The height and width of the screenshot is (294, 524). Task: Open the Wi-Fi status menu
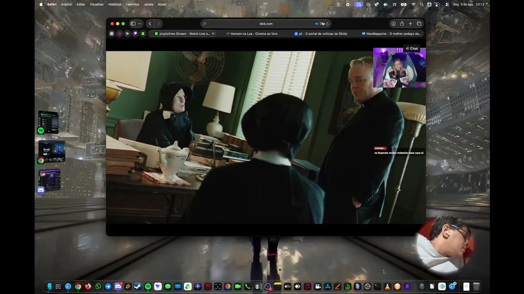413,4
